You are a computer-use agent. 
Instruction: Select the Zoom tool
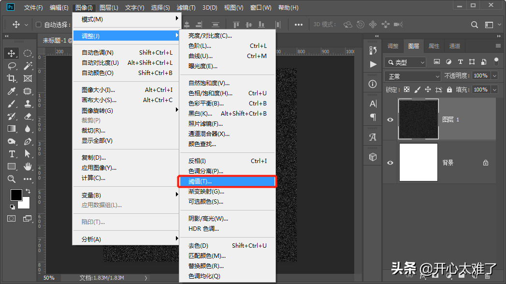12,179
